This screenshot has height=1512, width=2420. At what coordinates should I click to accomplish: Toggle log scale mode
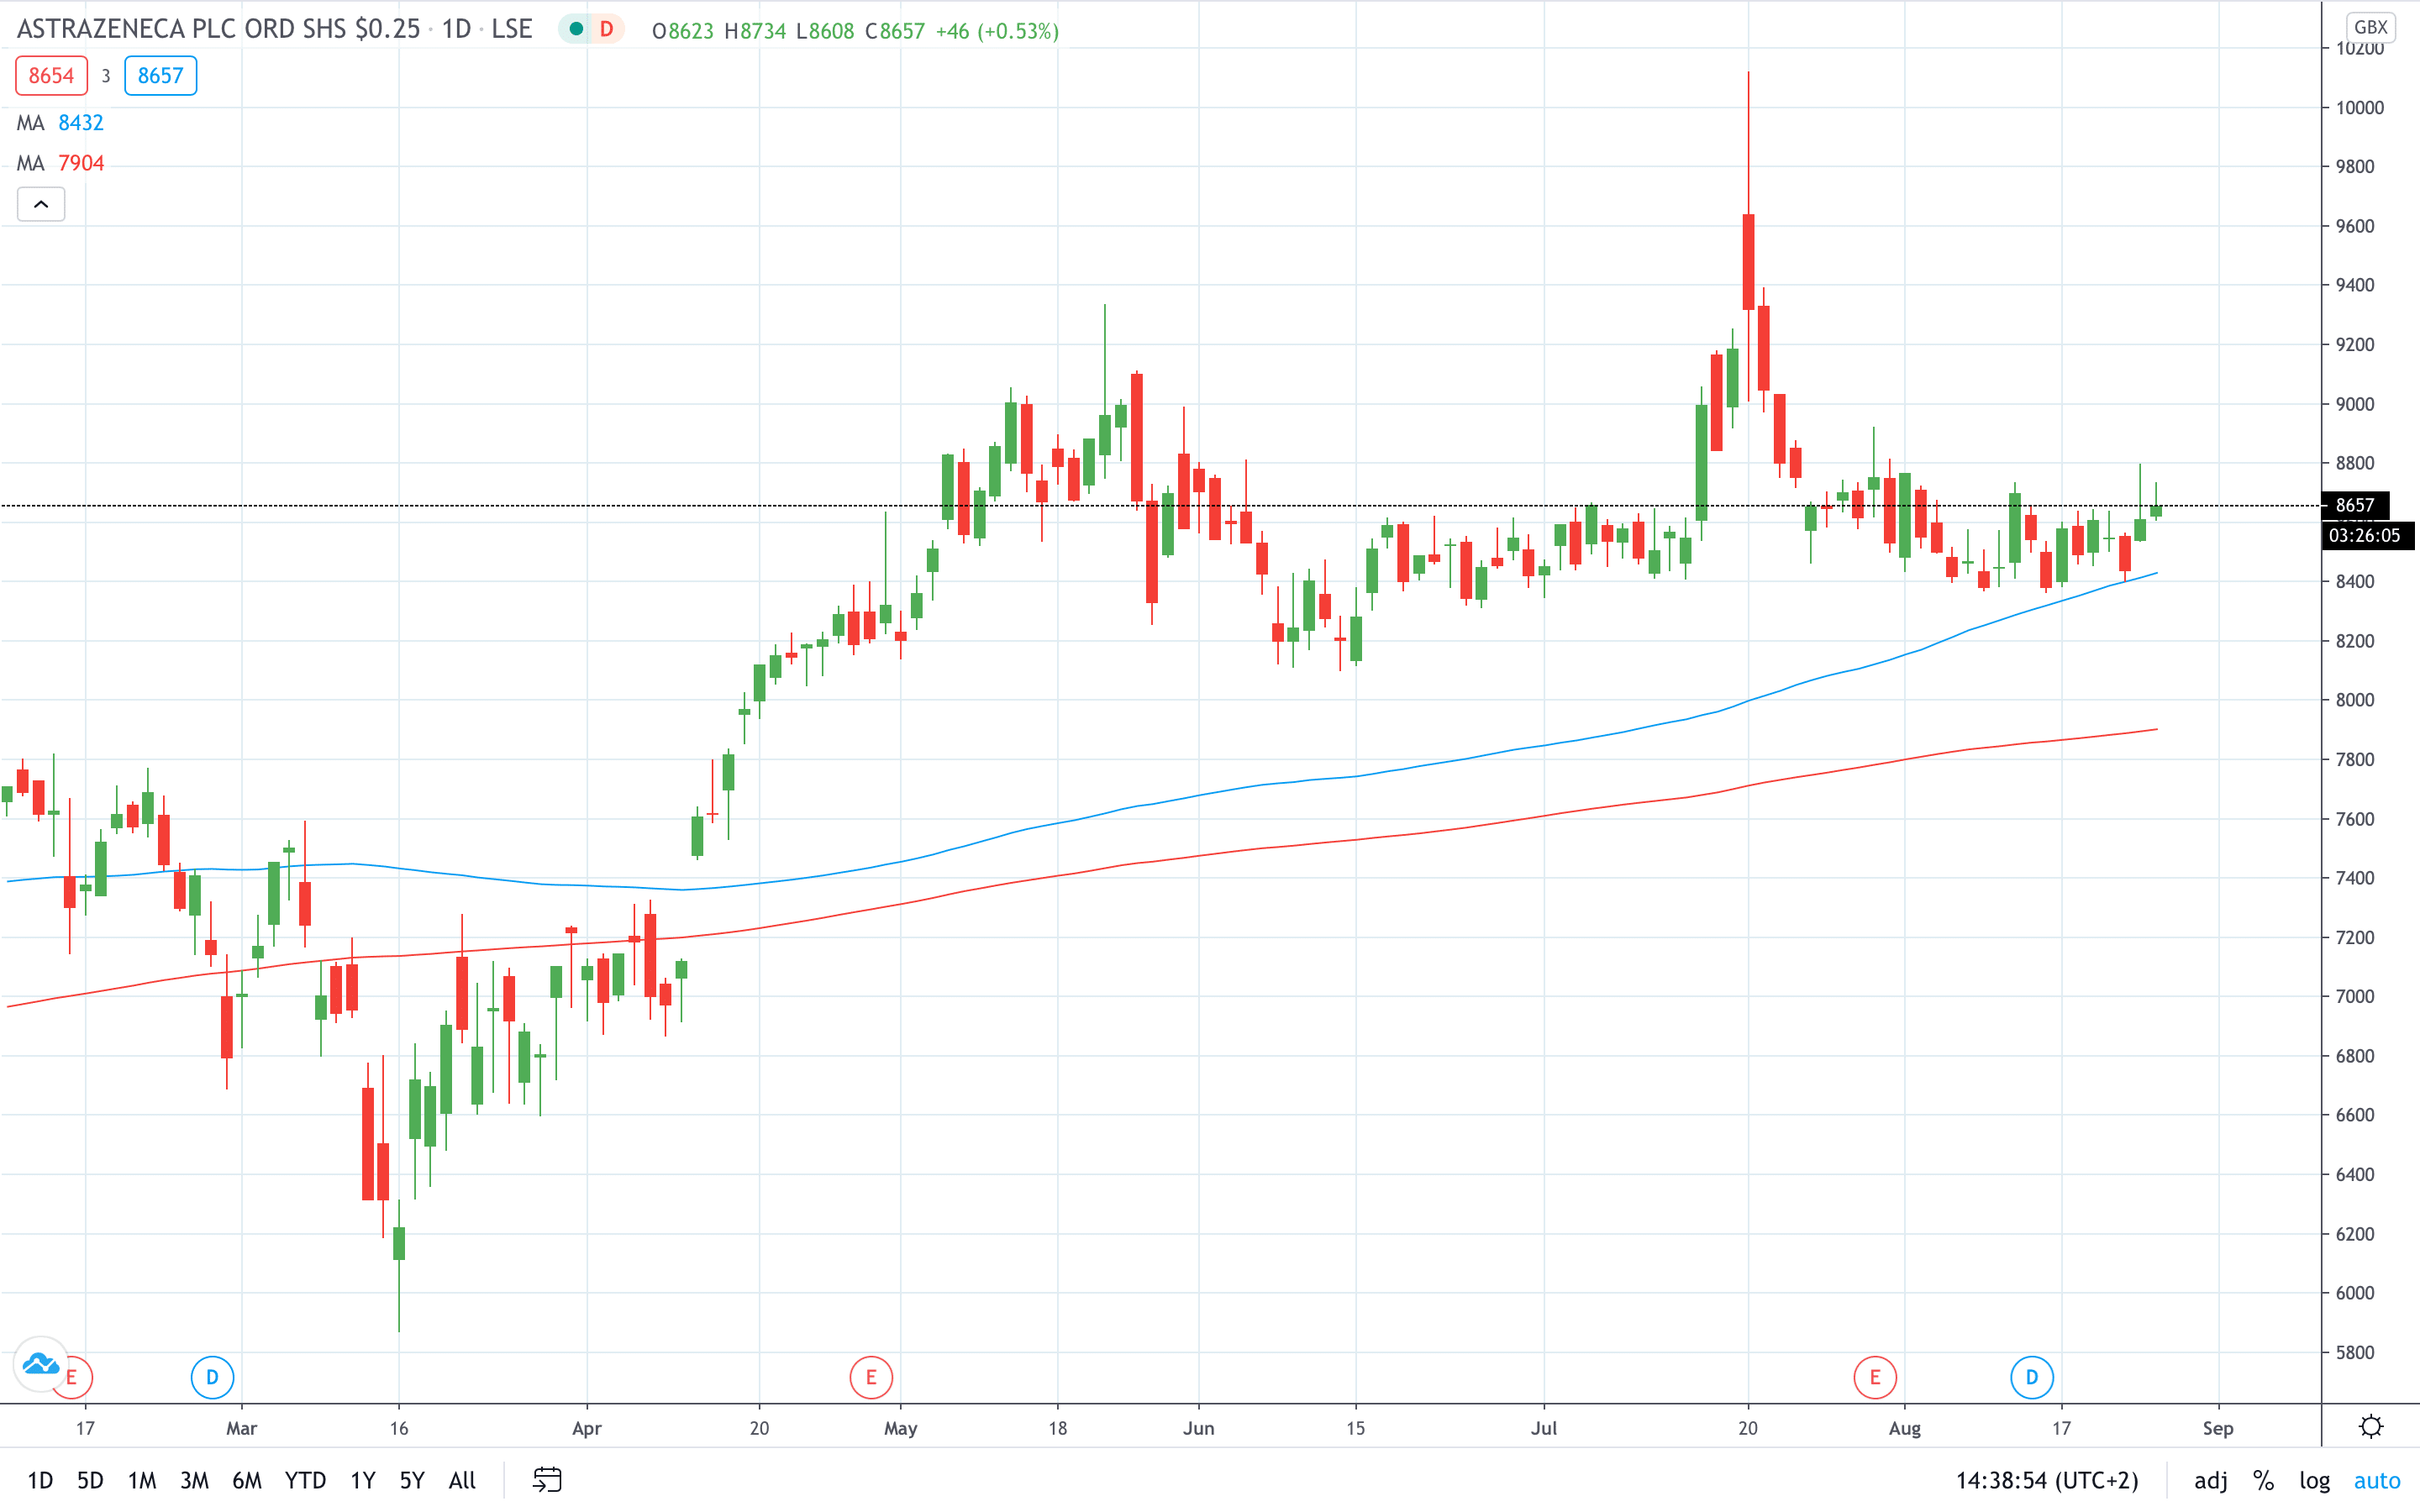[x=2314, y=1481]
